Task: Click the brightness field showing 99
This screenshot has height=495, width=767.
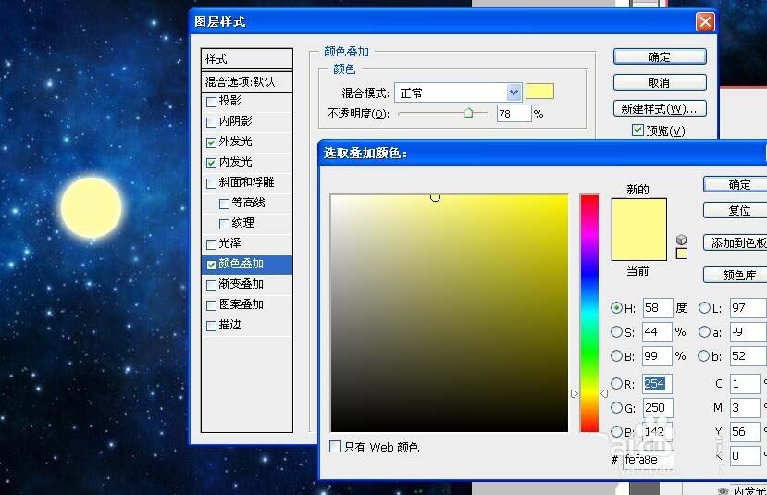Action: tap(658, 355)
